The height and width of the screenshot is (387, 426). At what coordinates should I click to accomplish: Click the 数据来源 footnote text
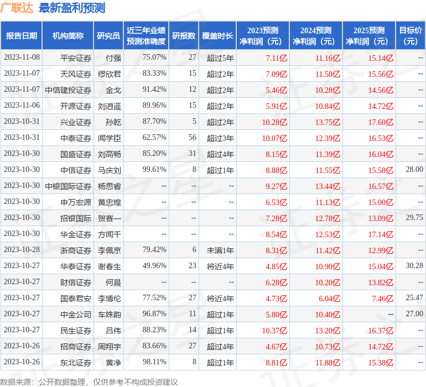coord(89,382)
